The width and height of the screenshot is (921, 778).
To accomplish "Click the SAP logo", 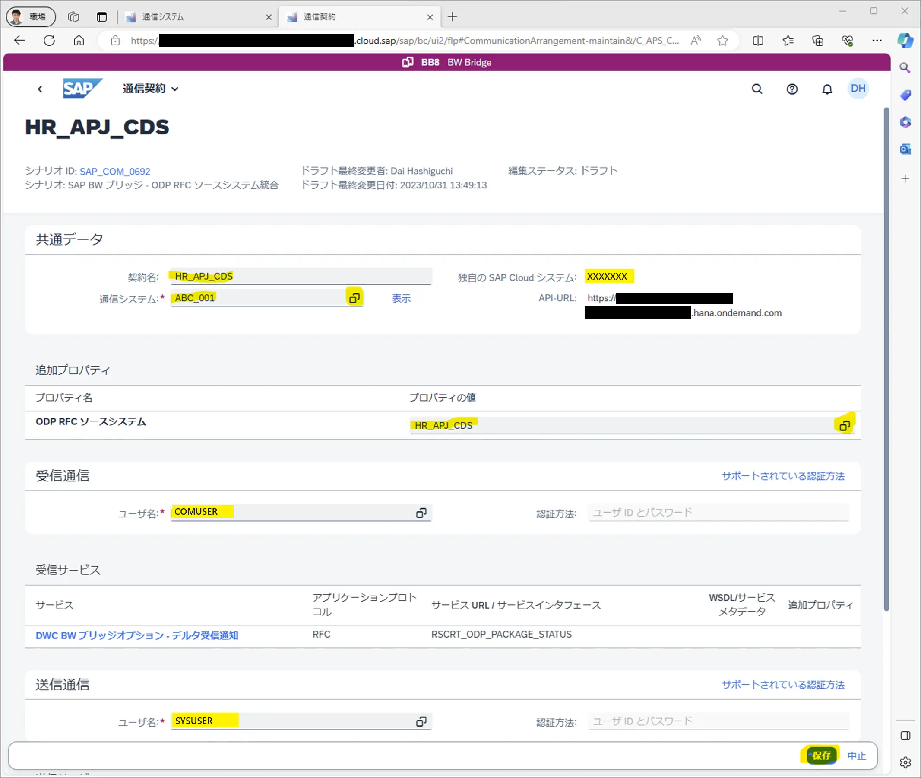I will [82, 88].
